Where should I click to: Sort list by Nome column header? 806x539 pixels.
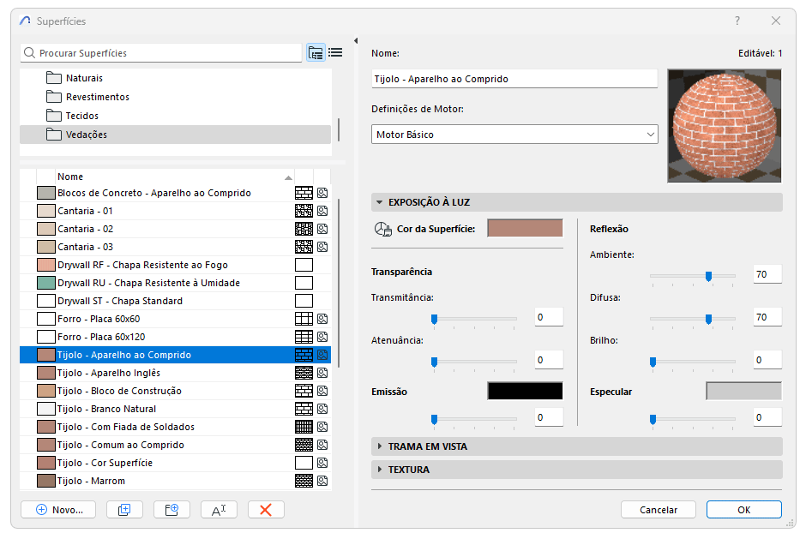click(175, 177)
